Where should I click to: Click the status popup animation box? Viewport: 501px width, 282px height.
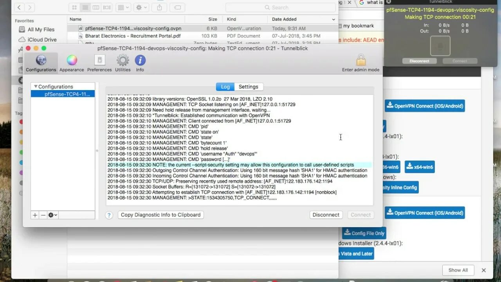pyautogui.click(x=440, y=46)
